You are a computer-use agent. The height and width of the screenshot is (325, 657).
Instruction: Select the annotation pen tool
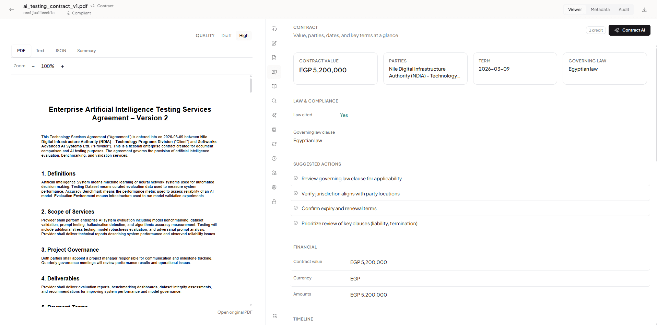[274, 43]
